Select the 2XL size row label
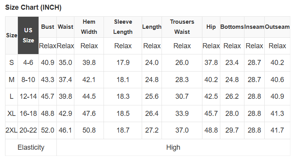Viewport: 304px width, 161px height. 11,130
